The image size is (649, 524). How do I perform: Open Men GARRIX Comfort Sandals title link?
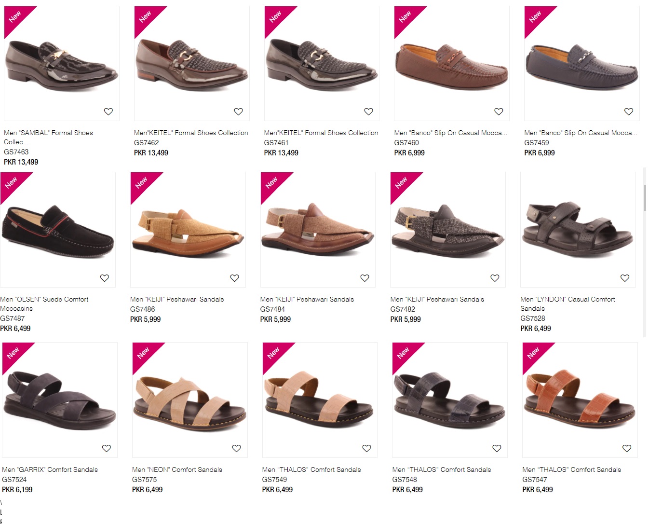pyautogui.click(x=50, y=469)
